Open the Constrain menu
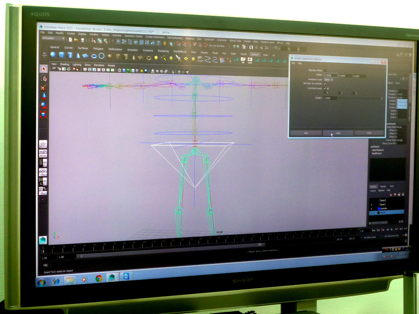Image resolution: width=419 pixels, height=314 pixels. [209, 40]
